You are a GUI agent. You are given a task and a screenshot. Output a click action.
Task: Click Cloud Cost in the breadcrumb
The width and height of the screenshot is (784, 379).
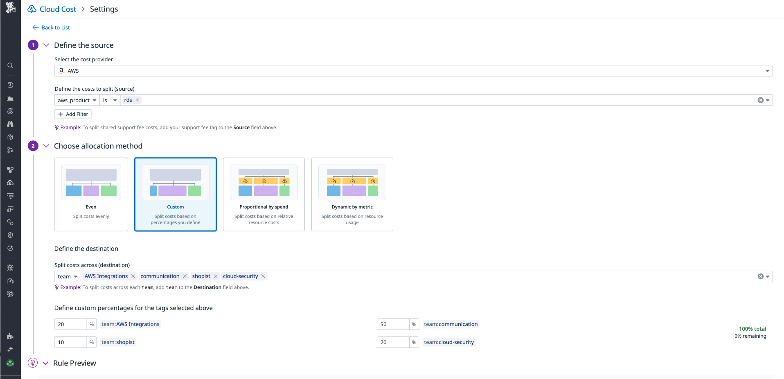tap(57, 9)
